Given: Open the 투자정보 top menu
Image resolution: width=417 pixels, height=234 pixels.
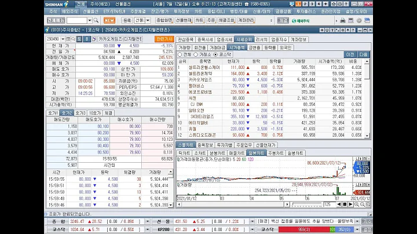Looking at the screenshot, I should point(181,12).
